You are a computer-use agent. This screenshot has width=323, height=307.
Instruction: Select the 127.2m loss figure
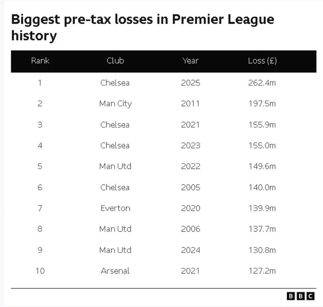coord(262,271)
